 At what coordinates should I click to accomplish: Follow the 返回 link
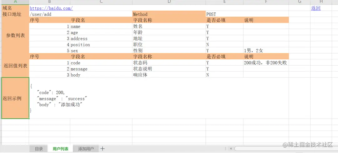316,8
